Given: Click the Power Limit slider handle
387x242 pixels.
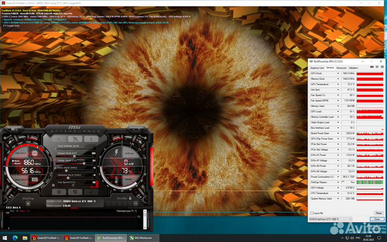Looking at the screenshot, I should [74, 156].
